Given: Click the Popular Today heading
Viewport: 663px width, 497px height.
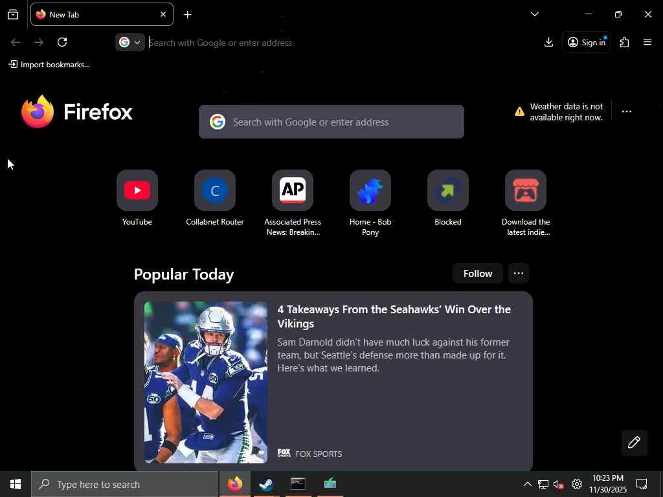Looking at the screenshot, I should (184, 274).
